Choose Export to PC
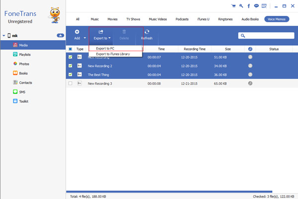Viewport: 298px width, 199px height. pos(116,49)
